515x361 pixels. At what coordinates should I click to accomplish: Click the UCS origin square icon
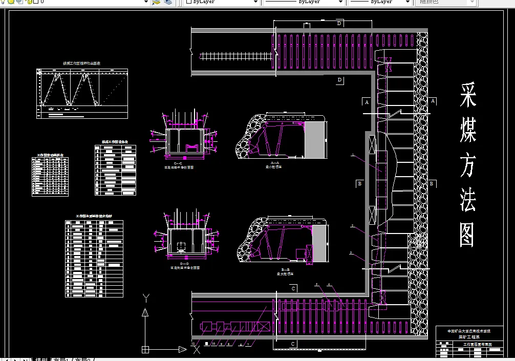pyautogui.click(x=145, y=350)
